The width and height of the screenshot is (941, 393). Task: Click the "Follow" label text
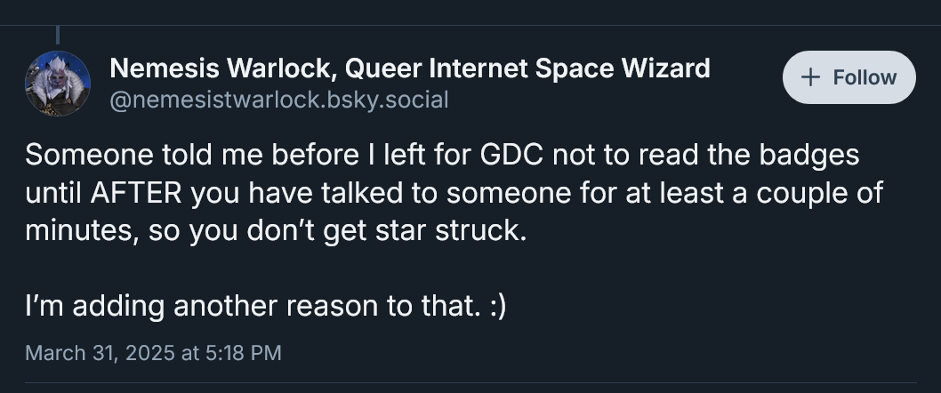pos(865,77)
